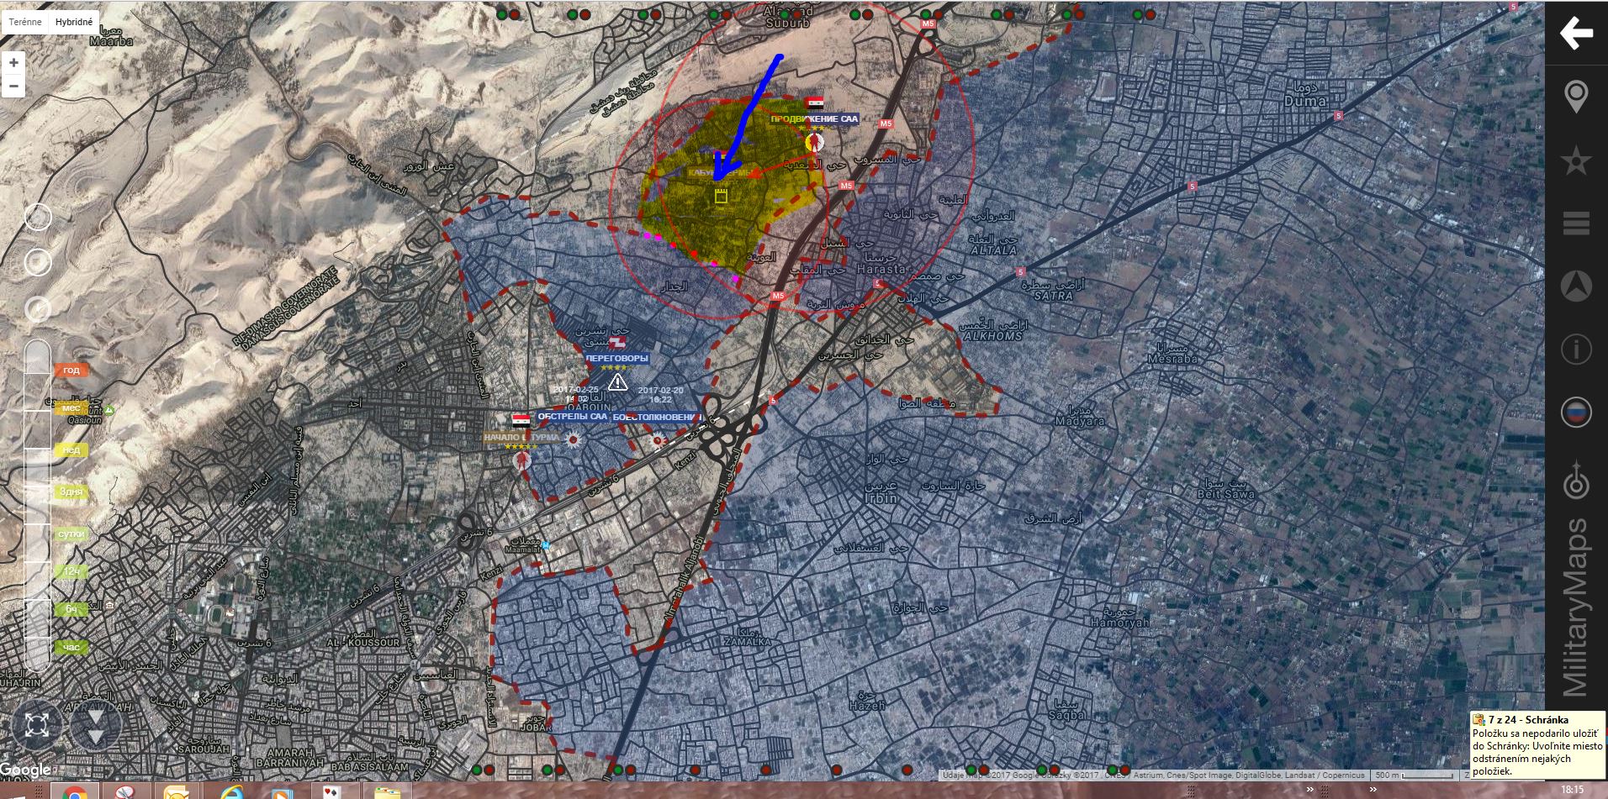Click the compass navigation arrow icon

coord(1576,286)
